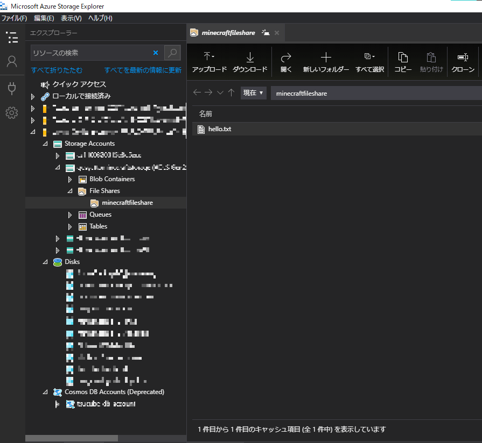The image size is (482, 443).
Task: Click the ダウンロード download toolbar button
Action: point(250,62)
